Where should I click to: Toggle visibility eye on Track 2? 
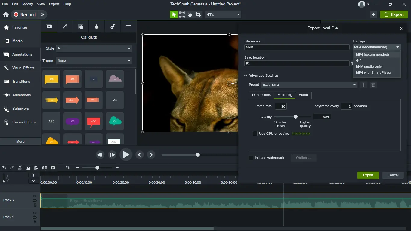click(35, 196)
